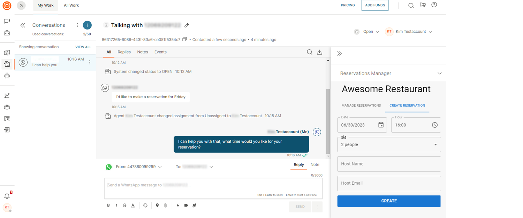Image resolution: width=523 pixels, height=218 pixels.
Task: Switch to the MANAGE RESERVATIONS tab
Action: tap(361, 106)
